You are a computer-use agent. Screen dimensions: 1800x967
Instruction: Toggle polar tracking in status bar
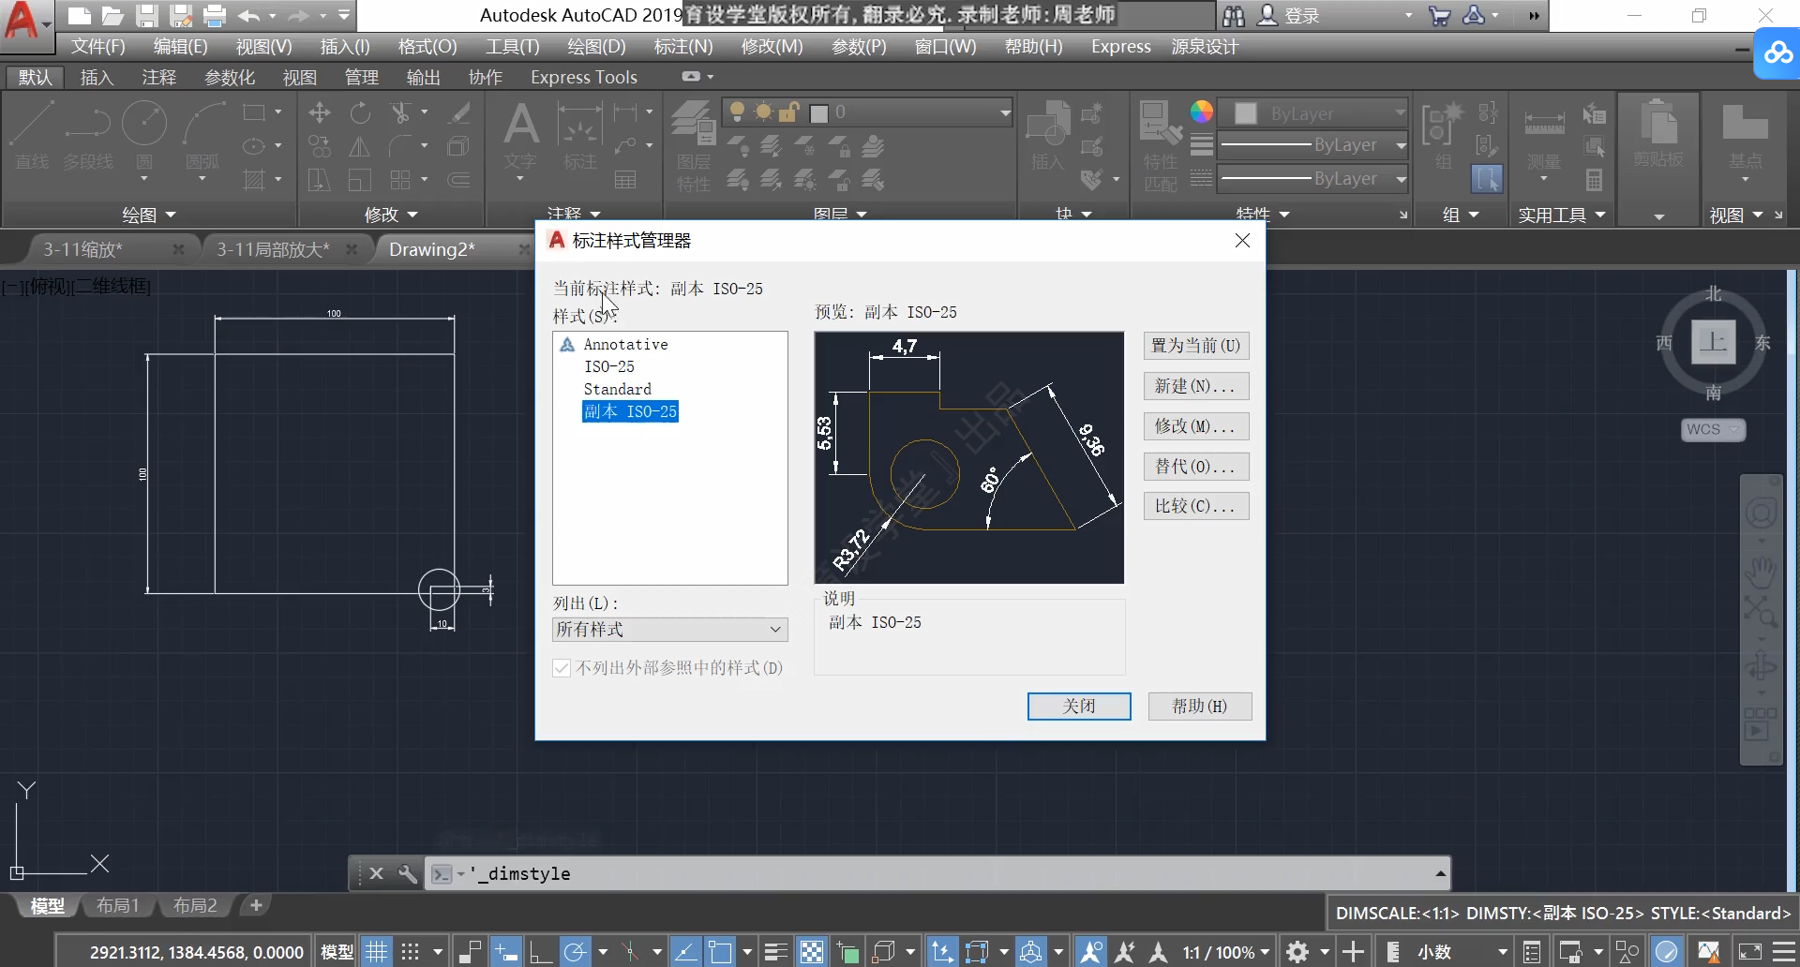tap(575, 952)
